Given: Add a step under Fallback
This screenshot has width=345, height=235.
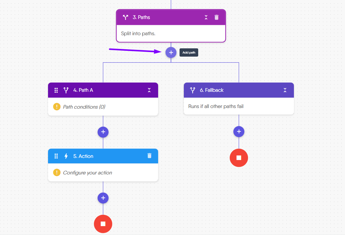Looking at the screenshot, I should tap(239, 132).
